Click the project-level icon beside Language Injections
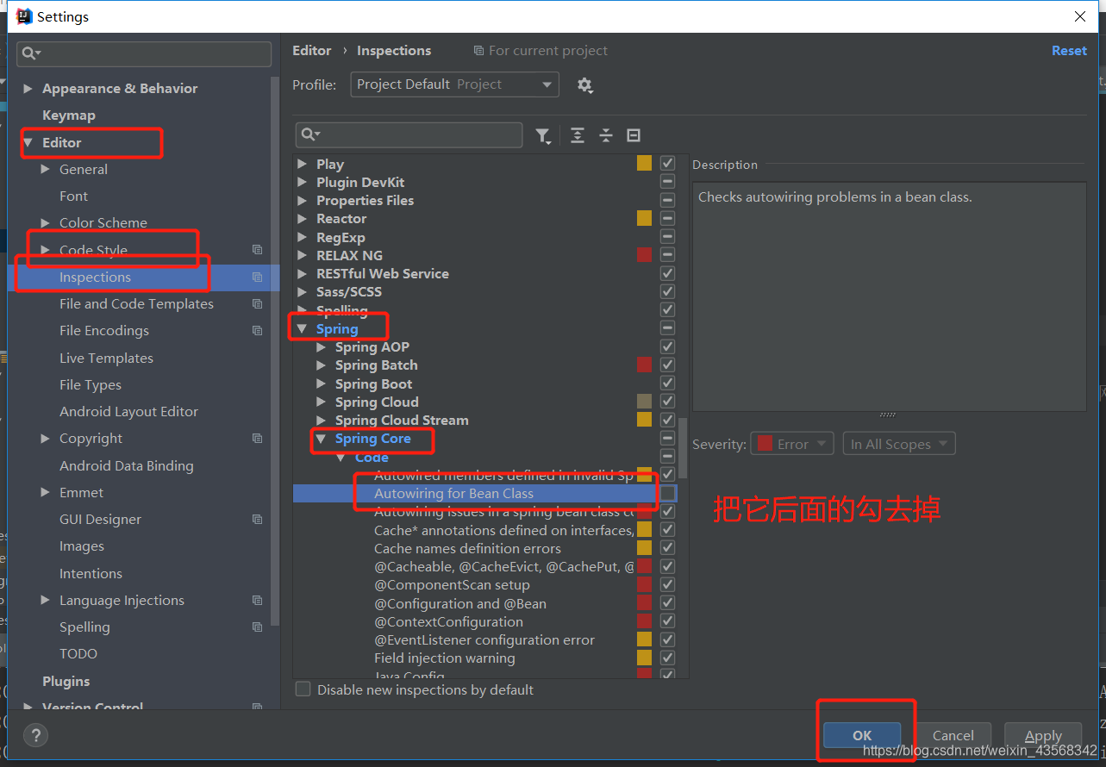This screenshot has width=1106, height=767. [257, 601]
